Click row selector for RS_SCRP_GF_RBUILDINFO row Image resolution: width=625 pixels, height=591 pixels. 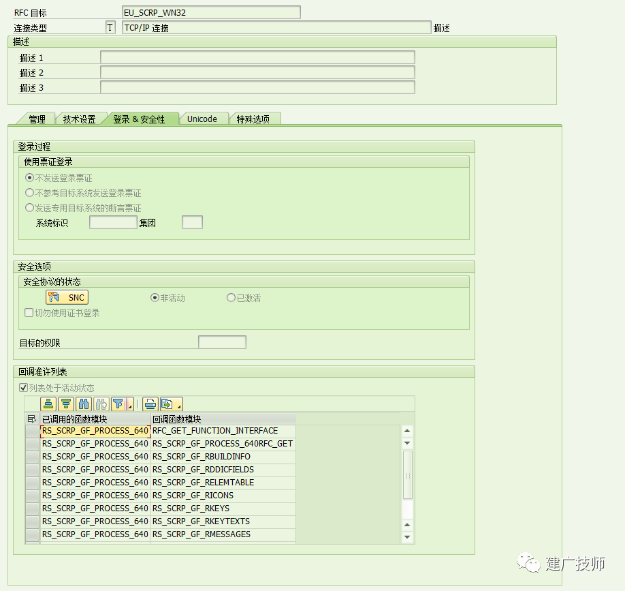pyautogui.click(x=32, y=457)
